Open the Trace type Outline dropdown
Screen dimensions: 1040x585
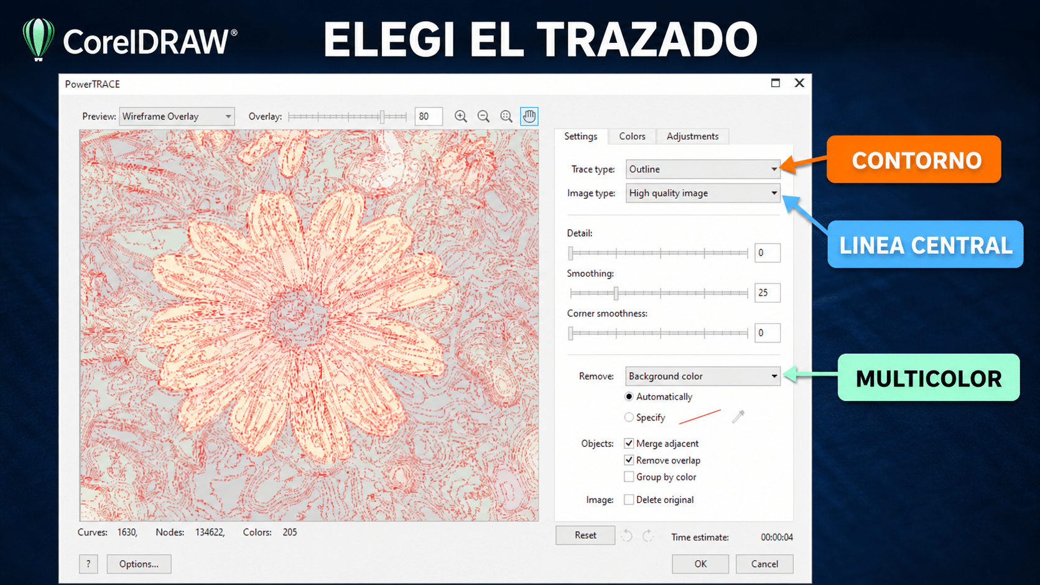(703, 169)
